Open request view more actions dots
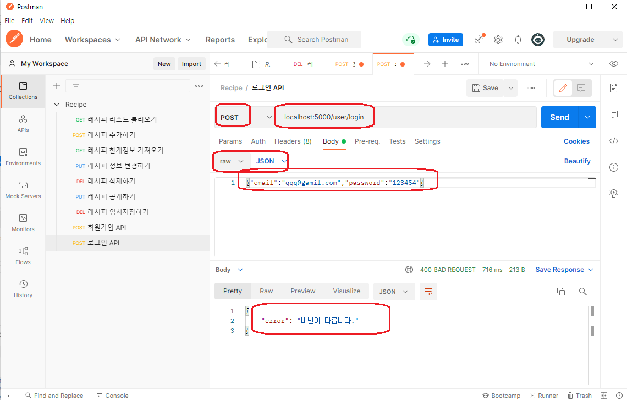Viewport: 627px width, 400px height. 531,88
